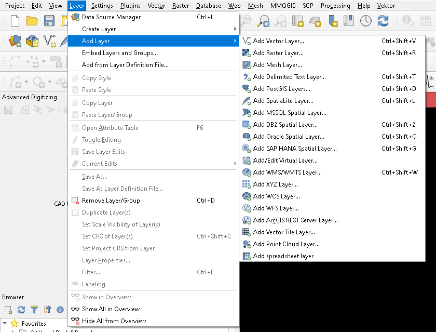Save project with the floppy disk icon
Viewport: 436px width, 332px height.
[x=49, y=21]
